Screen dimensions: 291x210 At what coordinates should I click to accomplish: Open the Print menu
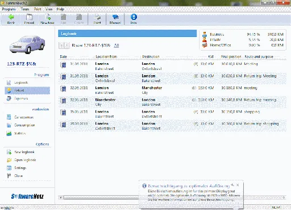tap(38, 9)
